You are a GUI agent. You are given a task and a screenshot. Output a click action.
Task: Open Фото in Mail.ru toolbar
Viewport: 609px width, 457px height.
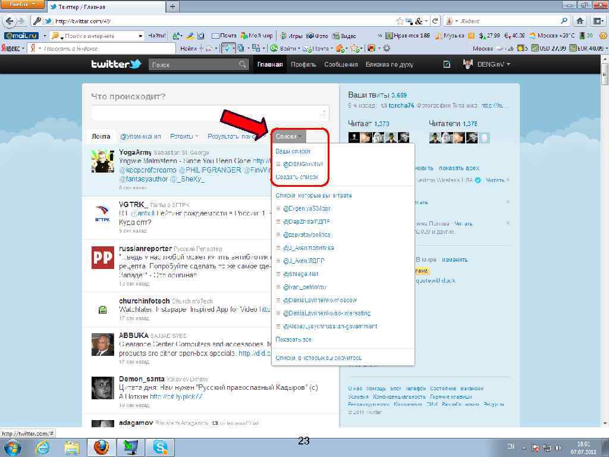317,36
